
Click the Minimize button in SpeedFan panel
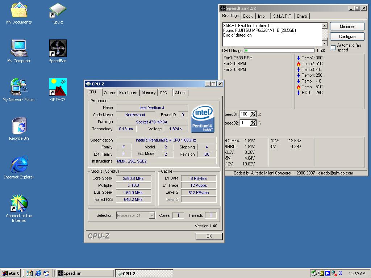[347, 26]
